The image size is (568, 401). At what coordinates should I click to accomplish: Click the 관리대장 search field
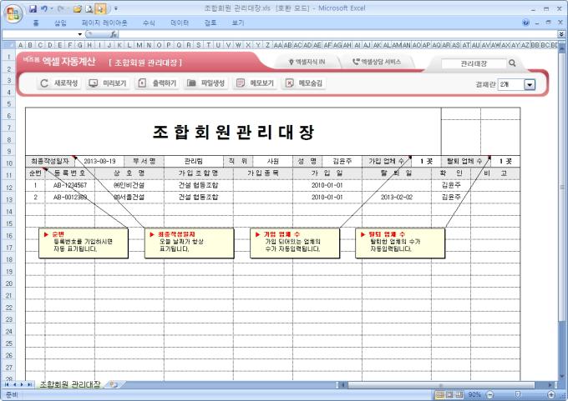click(474, 63)
